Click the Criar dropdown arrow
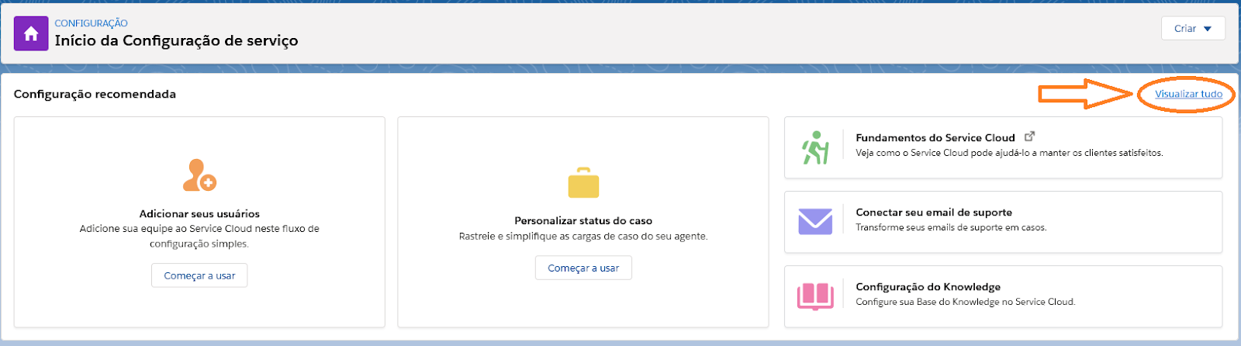 click(x=1208, y=29)
